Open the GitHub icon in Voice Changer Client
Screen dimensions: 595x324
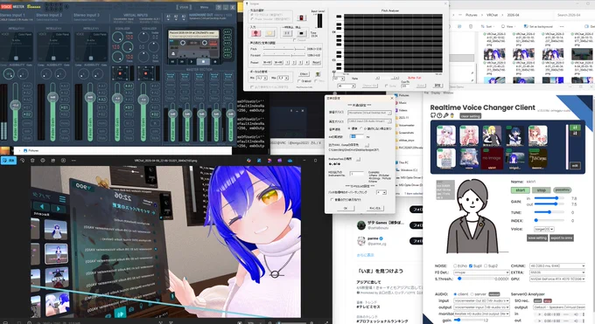[433, 115]
